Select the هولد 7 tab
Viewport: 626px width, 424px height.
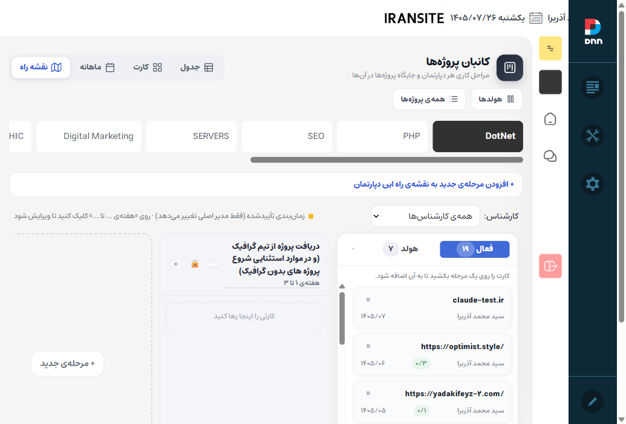pyautogui.click(x=400, y=249)
